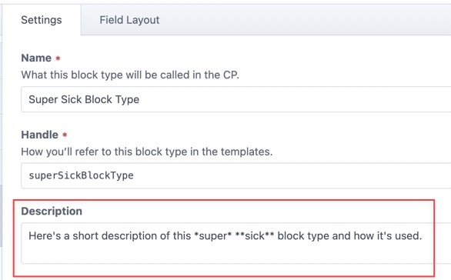Click the Description field label

[52, 212]
